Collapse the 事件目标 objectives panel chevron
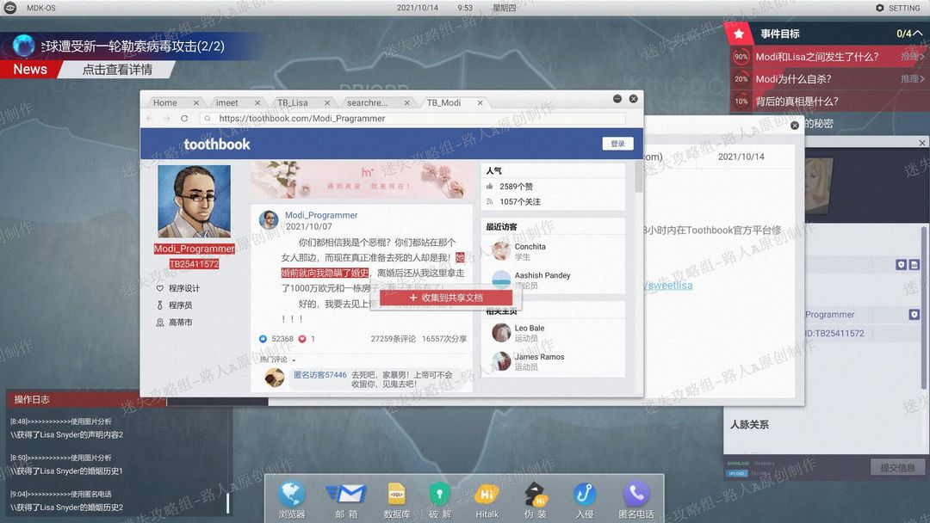The height and width of the screenshot is (523, 930). (918, 34)
